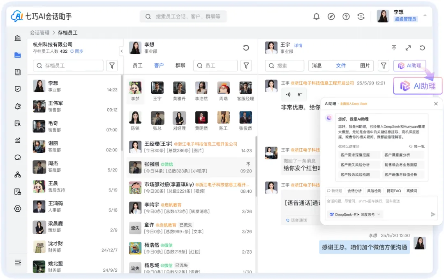The image size is (444, 280).
Task: Expand the 超级管理员 account menu arrow
Action: tap(425, 15)
